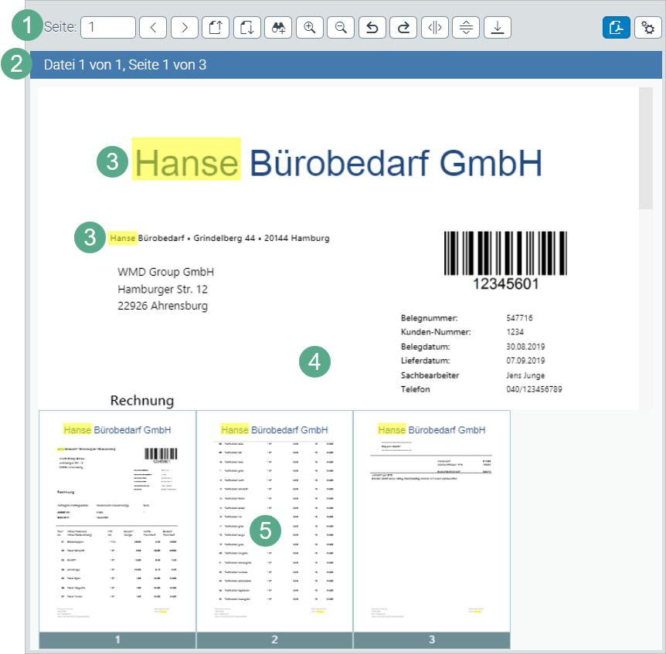The height and width of the screenshot is (654, 666).
Task: Download the displayed document
Action: (497, 27)
